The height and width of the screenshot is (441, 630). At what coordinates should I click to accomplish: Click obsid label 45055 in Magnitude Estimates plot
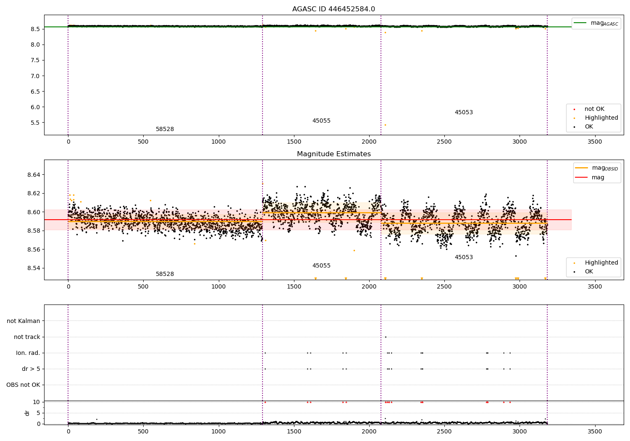point(321,266)
